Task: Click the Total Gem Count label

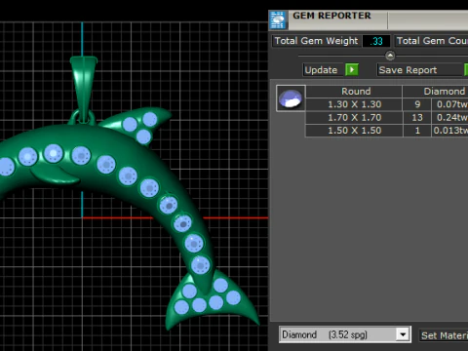Action: pyautogui.click(x=431, y=41)
